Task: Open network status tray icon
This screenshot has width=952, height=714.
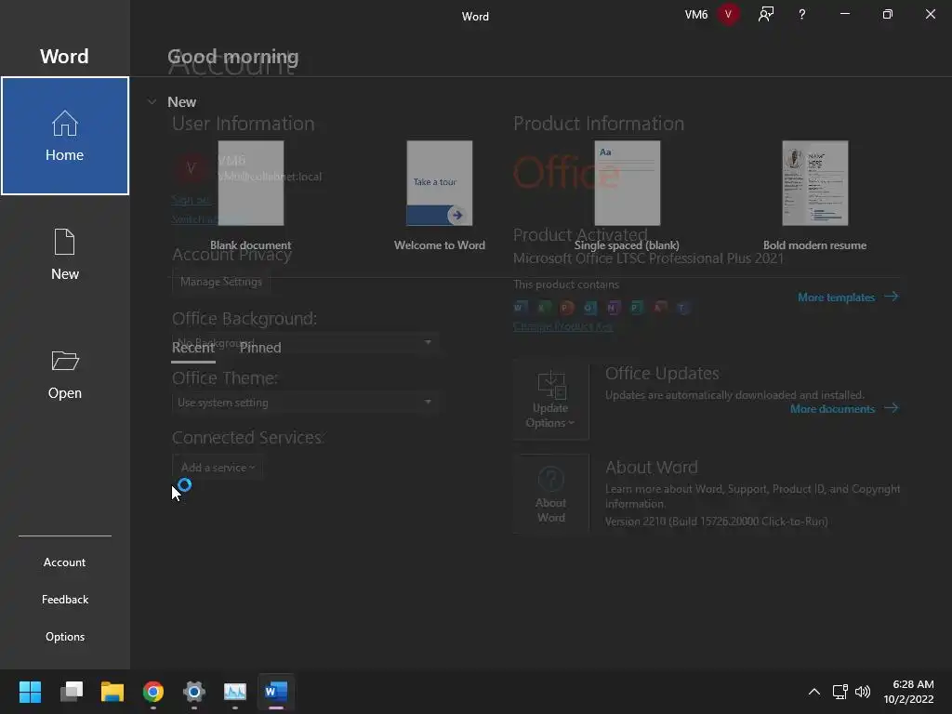Action: 840,692
